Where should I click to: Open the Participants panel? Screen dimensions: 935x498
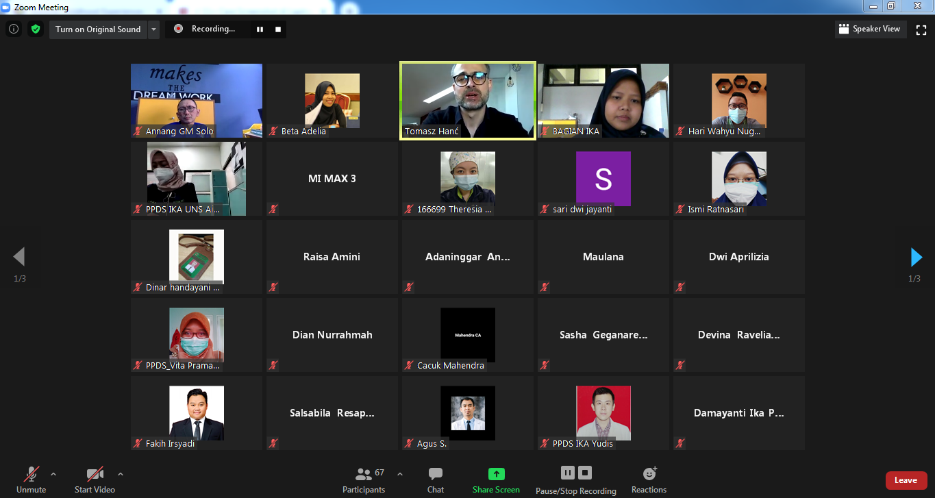tap(364, 479)
